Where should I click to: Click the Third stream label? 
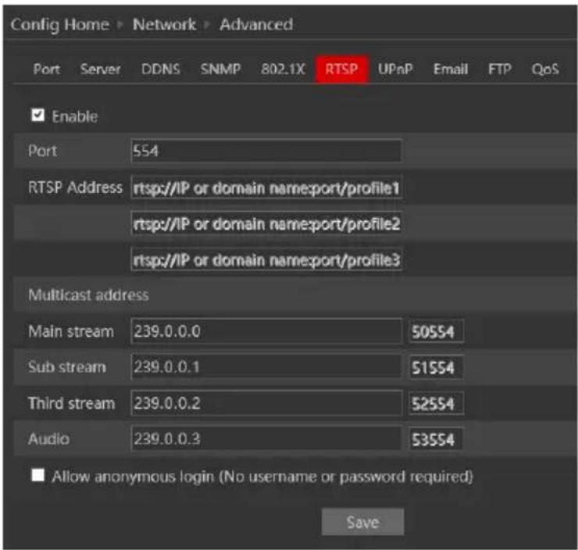click(72, 403)
